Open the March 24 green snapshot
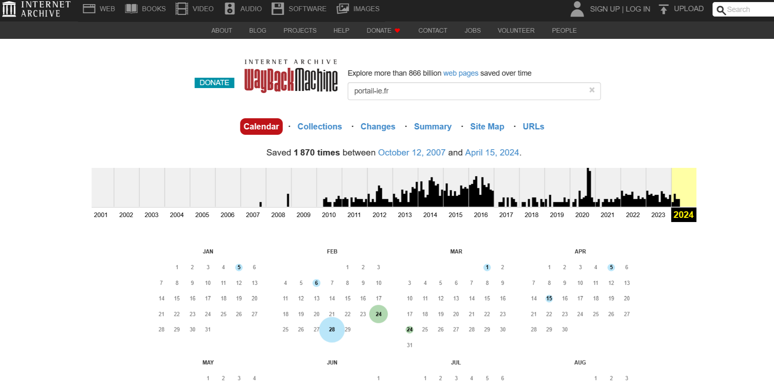This screenshot has width=774, height=387. tap(410, 330)
